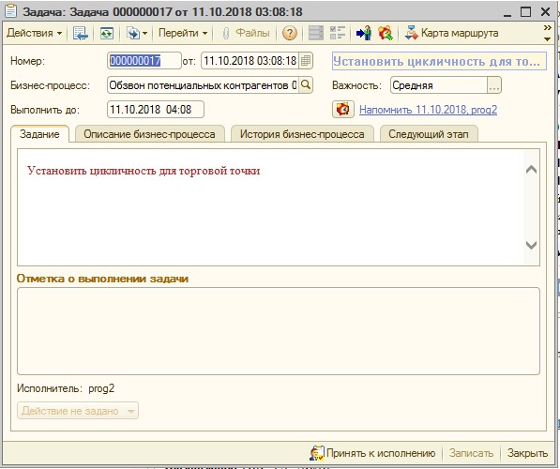The image size is (560, 469).
Task: Open the Важность selection ellipsis button
Action: tap(494, 85)
